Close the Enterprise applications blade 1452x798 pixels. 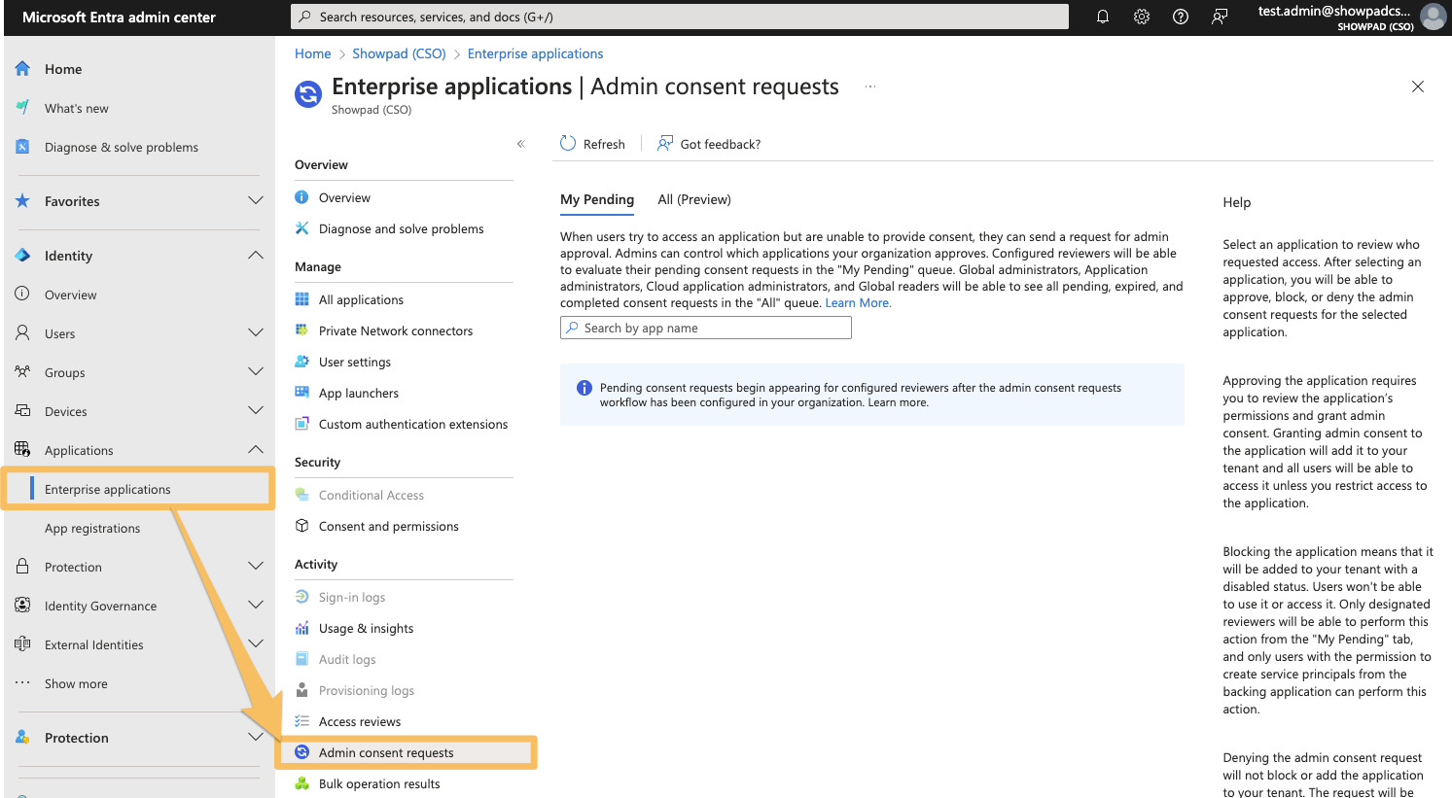[x=1418, y=87]
